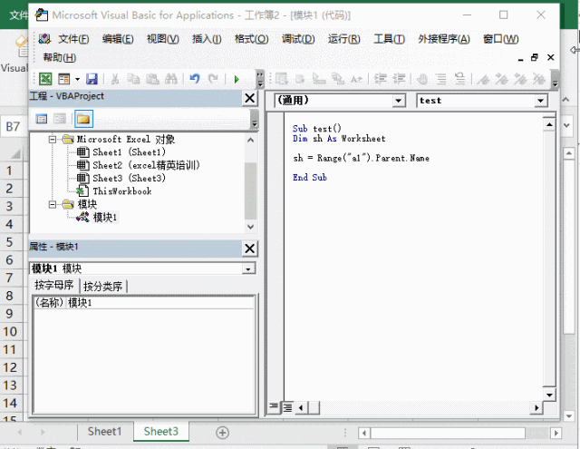Screen dimensions: 580x449
Task: Collapse the Microsoft Excel 对象 tree node
Action: pyautogui.click(x=53, y=140)
